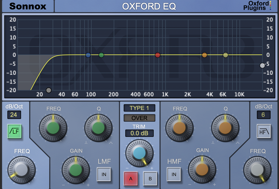Toggle the HF high-cut filter button
The image size is (279, 189).
(x=264, y=131)
